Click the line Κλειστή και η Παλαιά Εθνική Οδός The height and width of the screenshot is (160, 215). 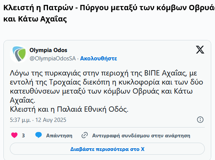coord(69,109)
